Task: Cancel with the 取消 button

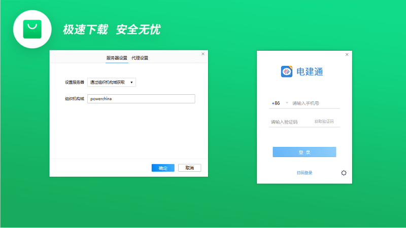Action: (x=189, y=168)
